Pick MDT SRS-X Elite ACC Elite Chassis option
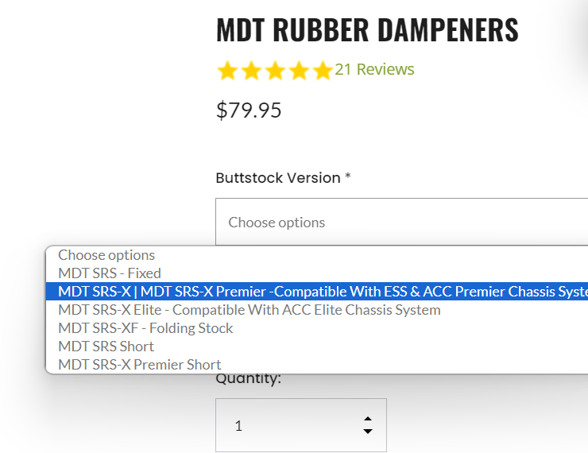This screenshot has height=453, width=588. pyautogui.click(x=249, y=310)
